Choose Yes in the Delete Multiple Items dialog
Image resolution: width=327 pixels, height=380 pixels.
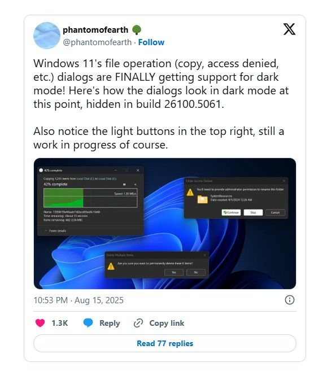[174, 272]
